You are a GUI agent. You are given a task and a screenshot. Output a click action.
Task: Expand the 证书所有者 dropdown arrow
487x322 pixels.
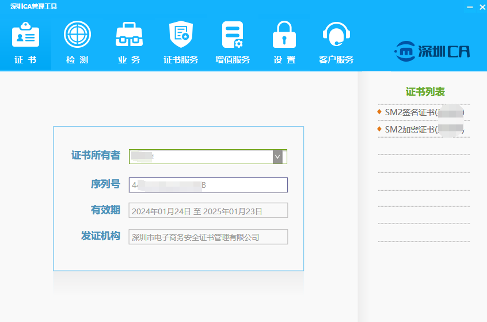[277, 157]
